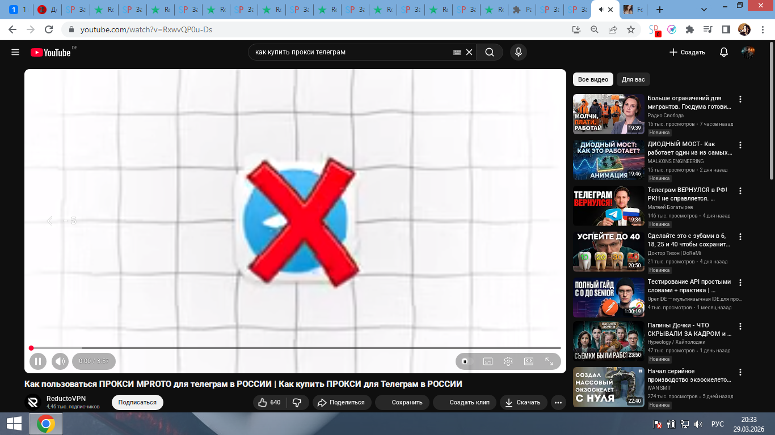Viewport: 775px width, 435px height.
Task: Mute the video sound
Action: pyautogui.click(x=60, y=361)
